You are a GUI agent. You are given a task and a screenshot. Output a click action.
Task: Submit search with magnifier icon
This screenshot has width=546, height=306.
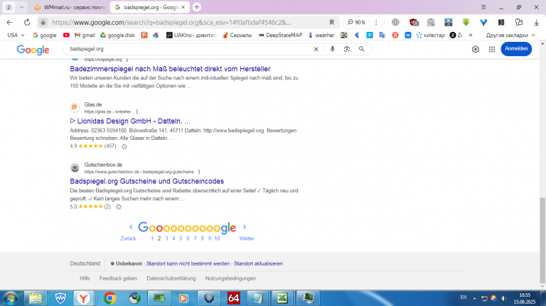[x=361, y=49]
